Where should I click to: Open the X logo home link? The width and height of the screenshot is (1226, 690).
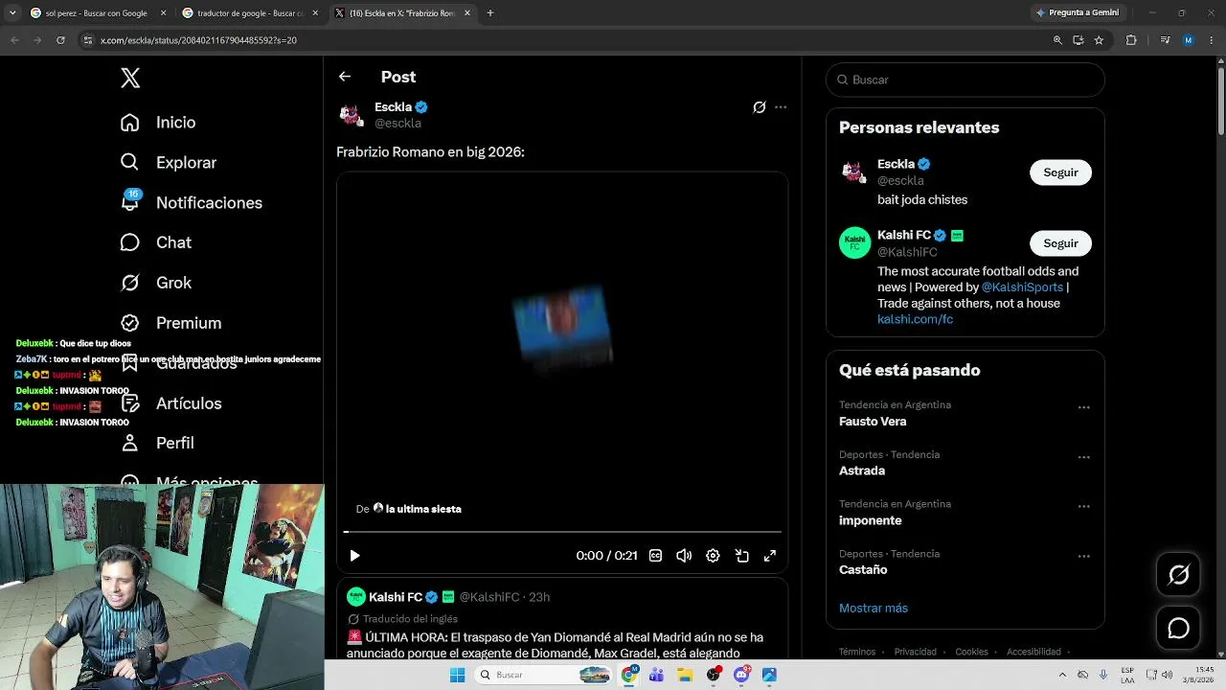pos(130,79)
